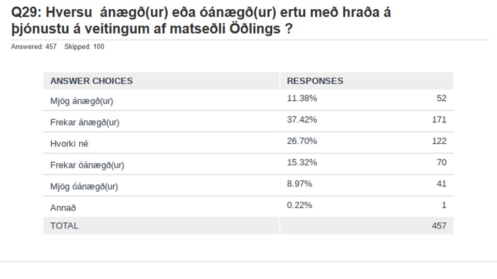Select the 'Annað' row label
Viewport: 497px width, 279px height.
(x=63, y=208)
